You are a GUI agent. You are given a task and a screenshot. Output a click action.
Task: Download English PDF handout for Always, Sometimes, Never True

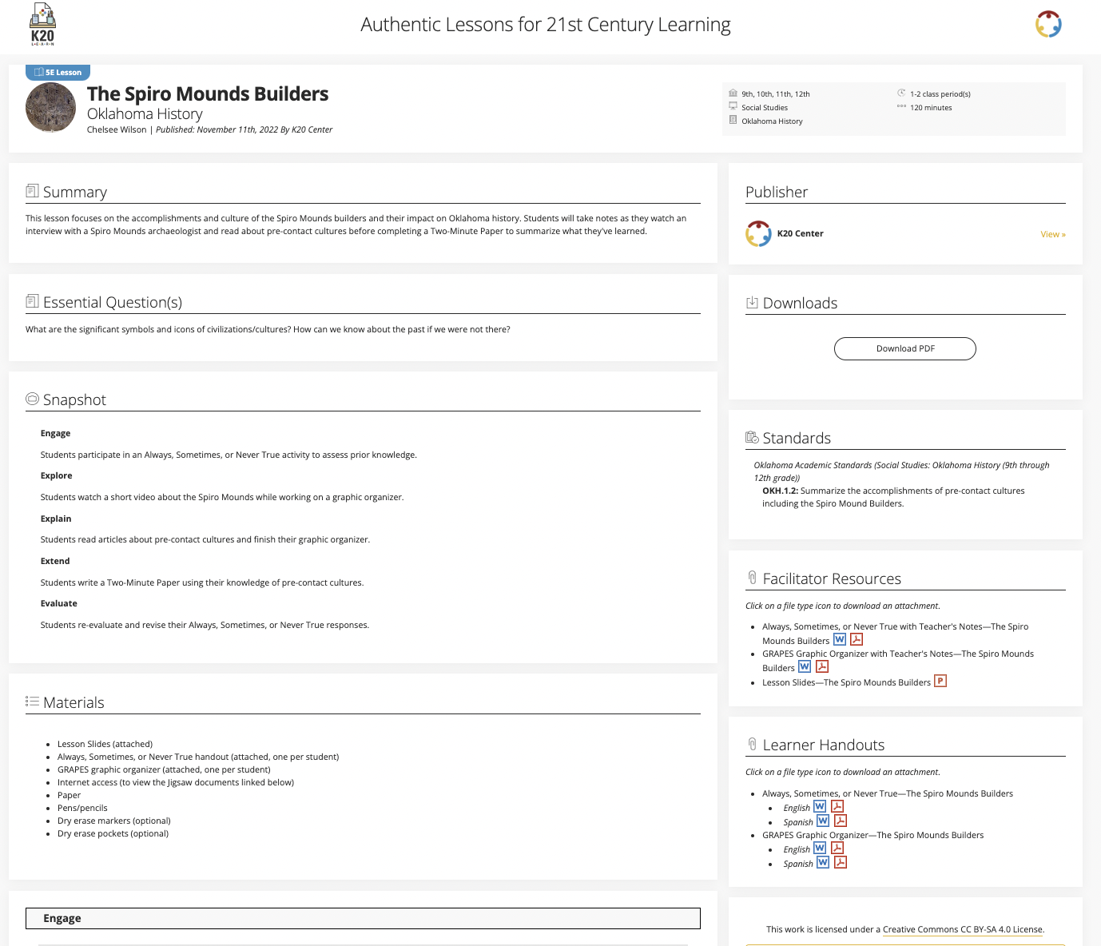pyautogui.click(x=837, y=807)
